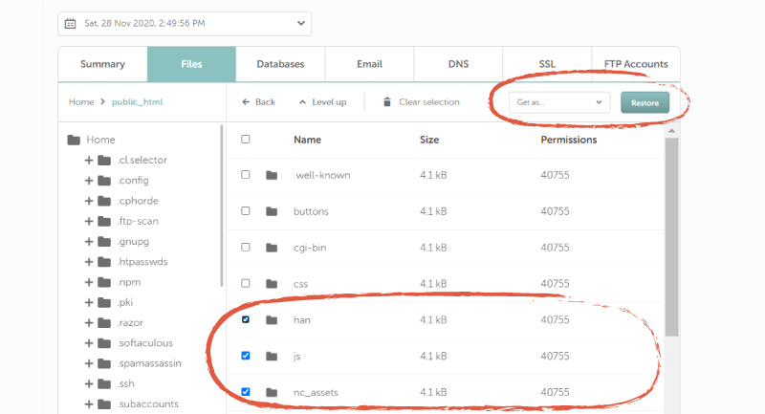Open the nc_assets folder name
This screenshot has width=765, height=414.
tap(316, 392)
